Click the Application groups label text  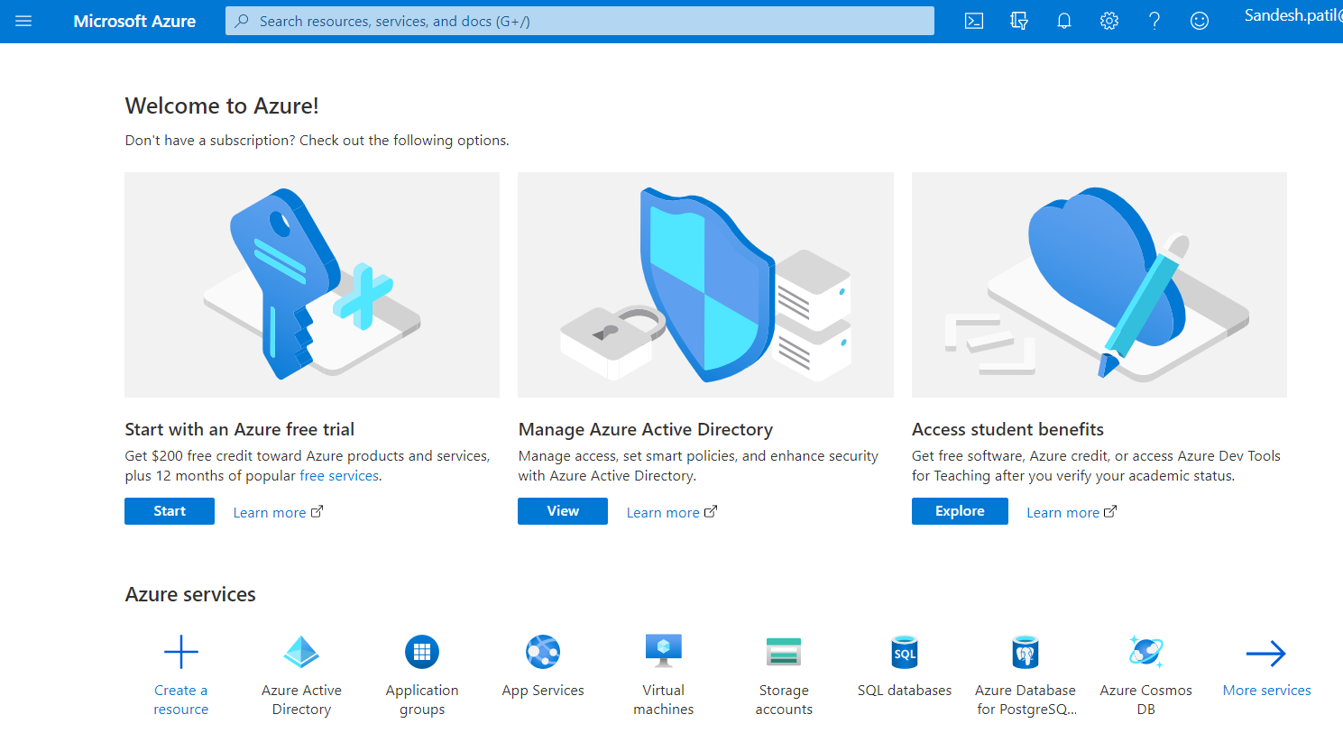point(422,700)
